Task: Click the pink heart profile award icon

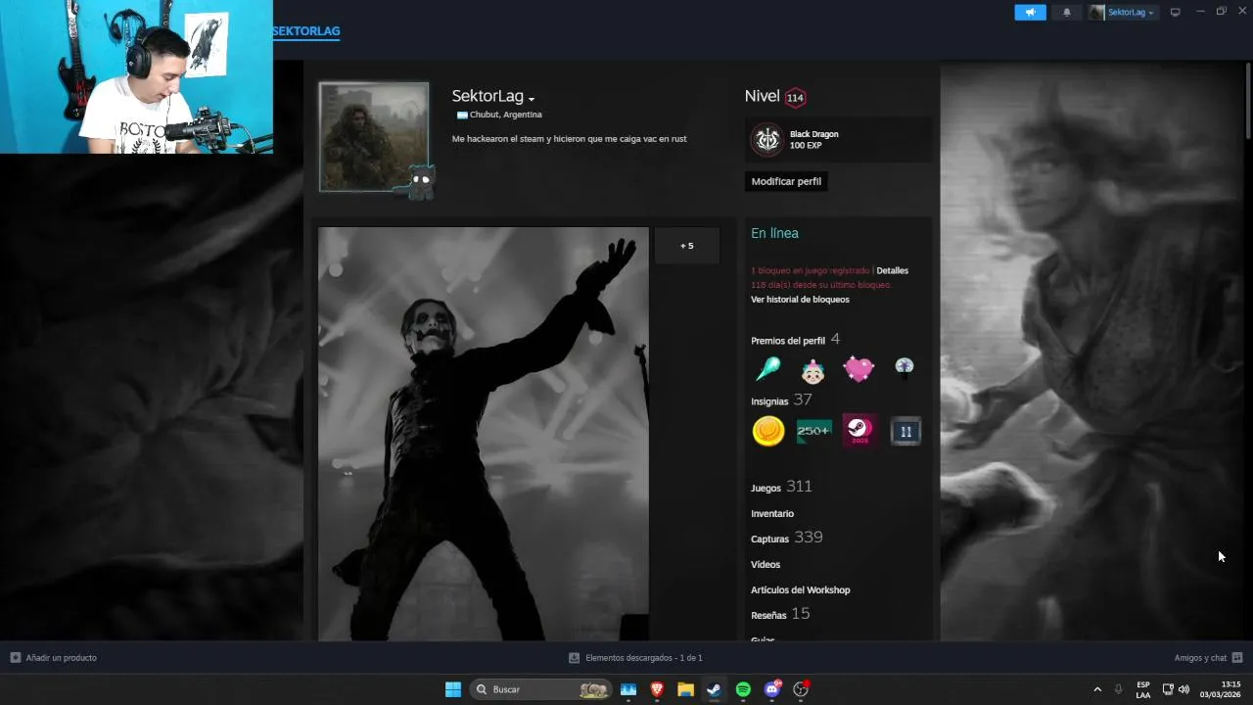Action: pos(859,369)
